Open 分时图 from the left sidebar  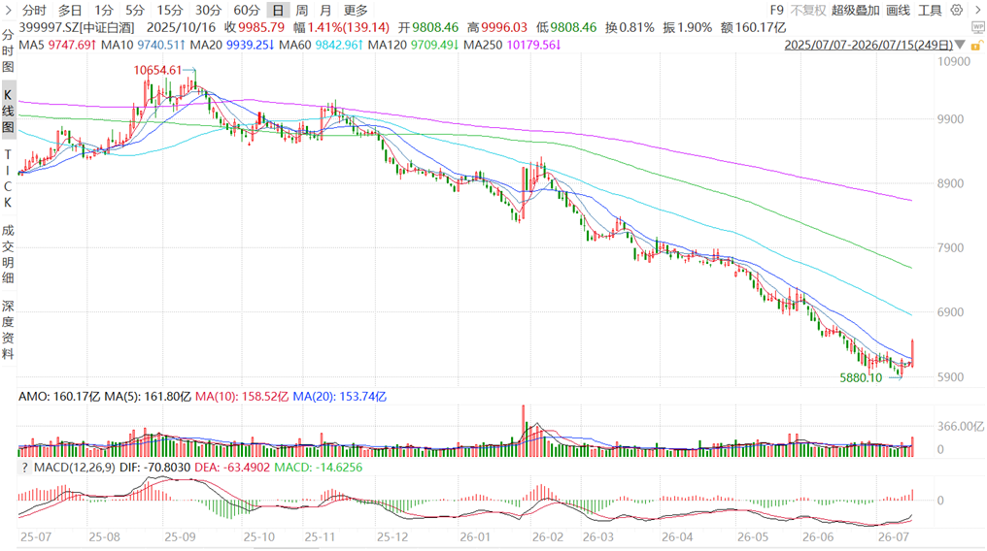click(8, 50)
